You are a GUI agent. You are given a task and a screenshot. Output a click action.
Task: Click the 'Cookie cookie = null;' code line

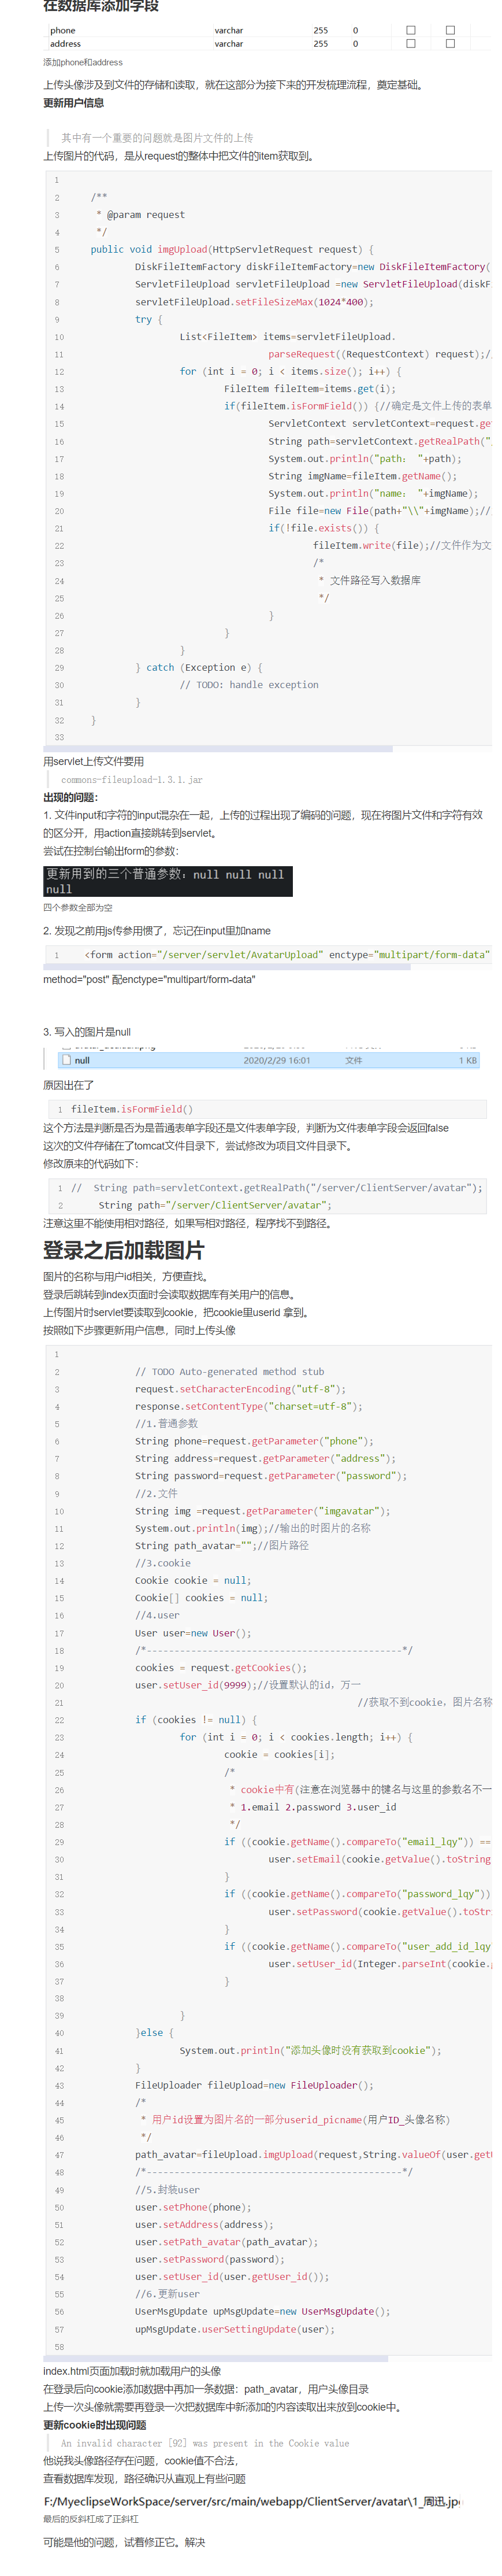(x=193, y=1581)
